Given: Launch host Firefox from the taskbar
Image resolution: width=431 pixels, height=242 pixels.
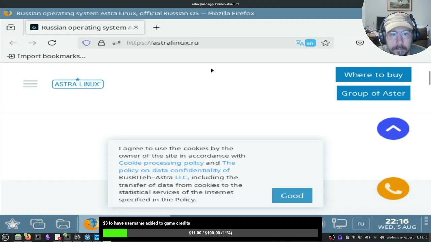Looking at the screenshot, I should pos(28,237).
